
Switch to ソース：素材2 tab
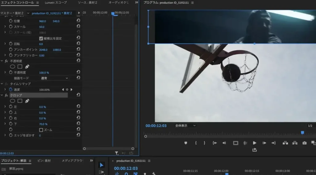(87, 2)
